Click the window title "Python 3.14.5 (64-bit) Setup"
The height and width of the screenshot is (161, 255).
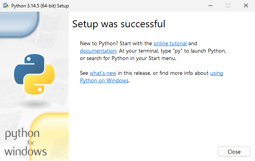[x=40, y=6]
